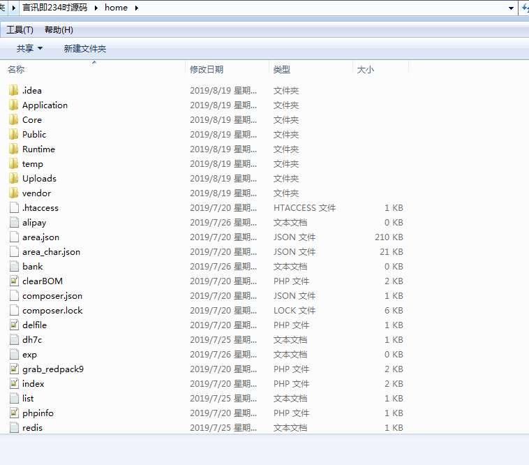Viewport: 529px width, 465px height.
Task: Select the vendor folder icon
Action: [x=13, y=193]
